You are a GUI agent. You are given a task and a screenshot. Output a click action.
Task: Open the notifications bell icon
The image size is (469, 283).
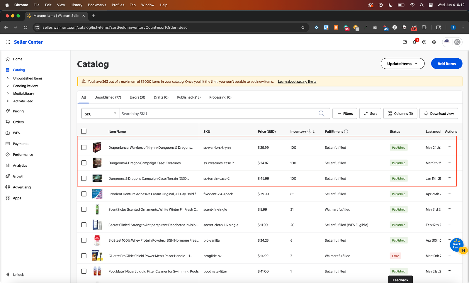click(x=414, y=42)
